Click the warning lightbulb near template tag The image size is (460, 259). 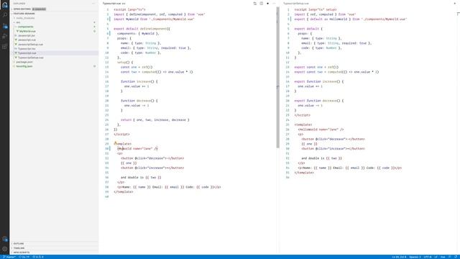(x=115, y=143)
